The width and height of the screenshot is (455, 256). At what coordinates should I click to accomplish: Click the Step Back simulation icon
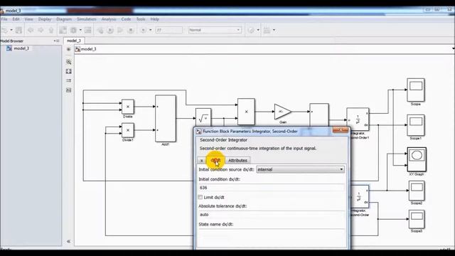point(100,30)
